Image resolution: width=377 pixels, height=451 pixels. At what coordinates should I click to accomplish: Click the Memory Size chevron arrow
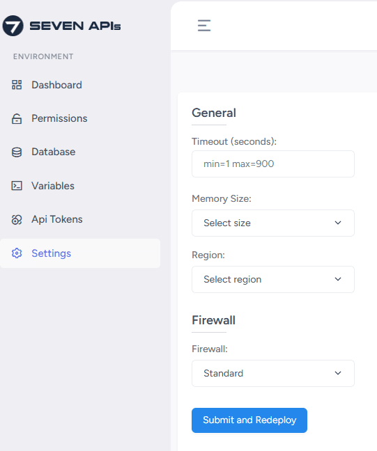(338, 223)
